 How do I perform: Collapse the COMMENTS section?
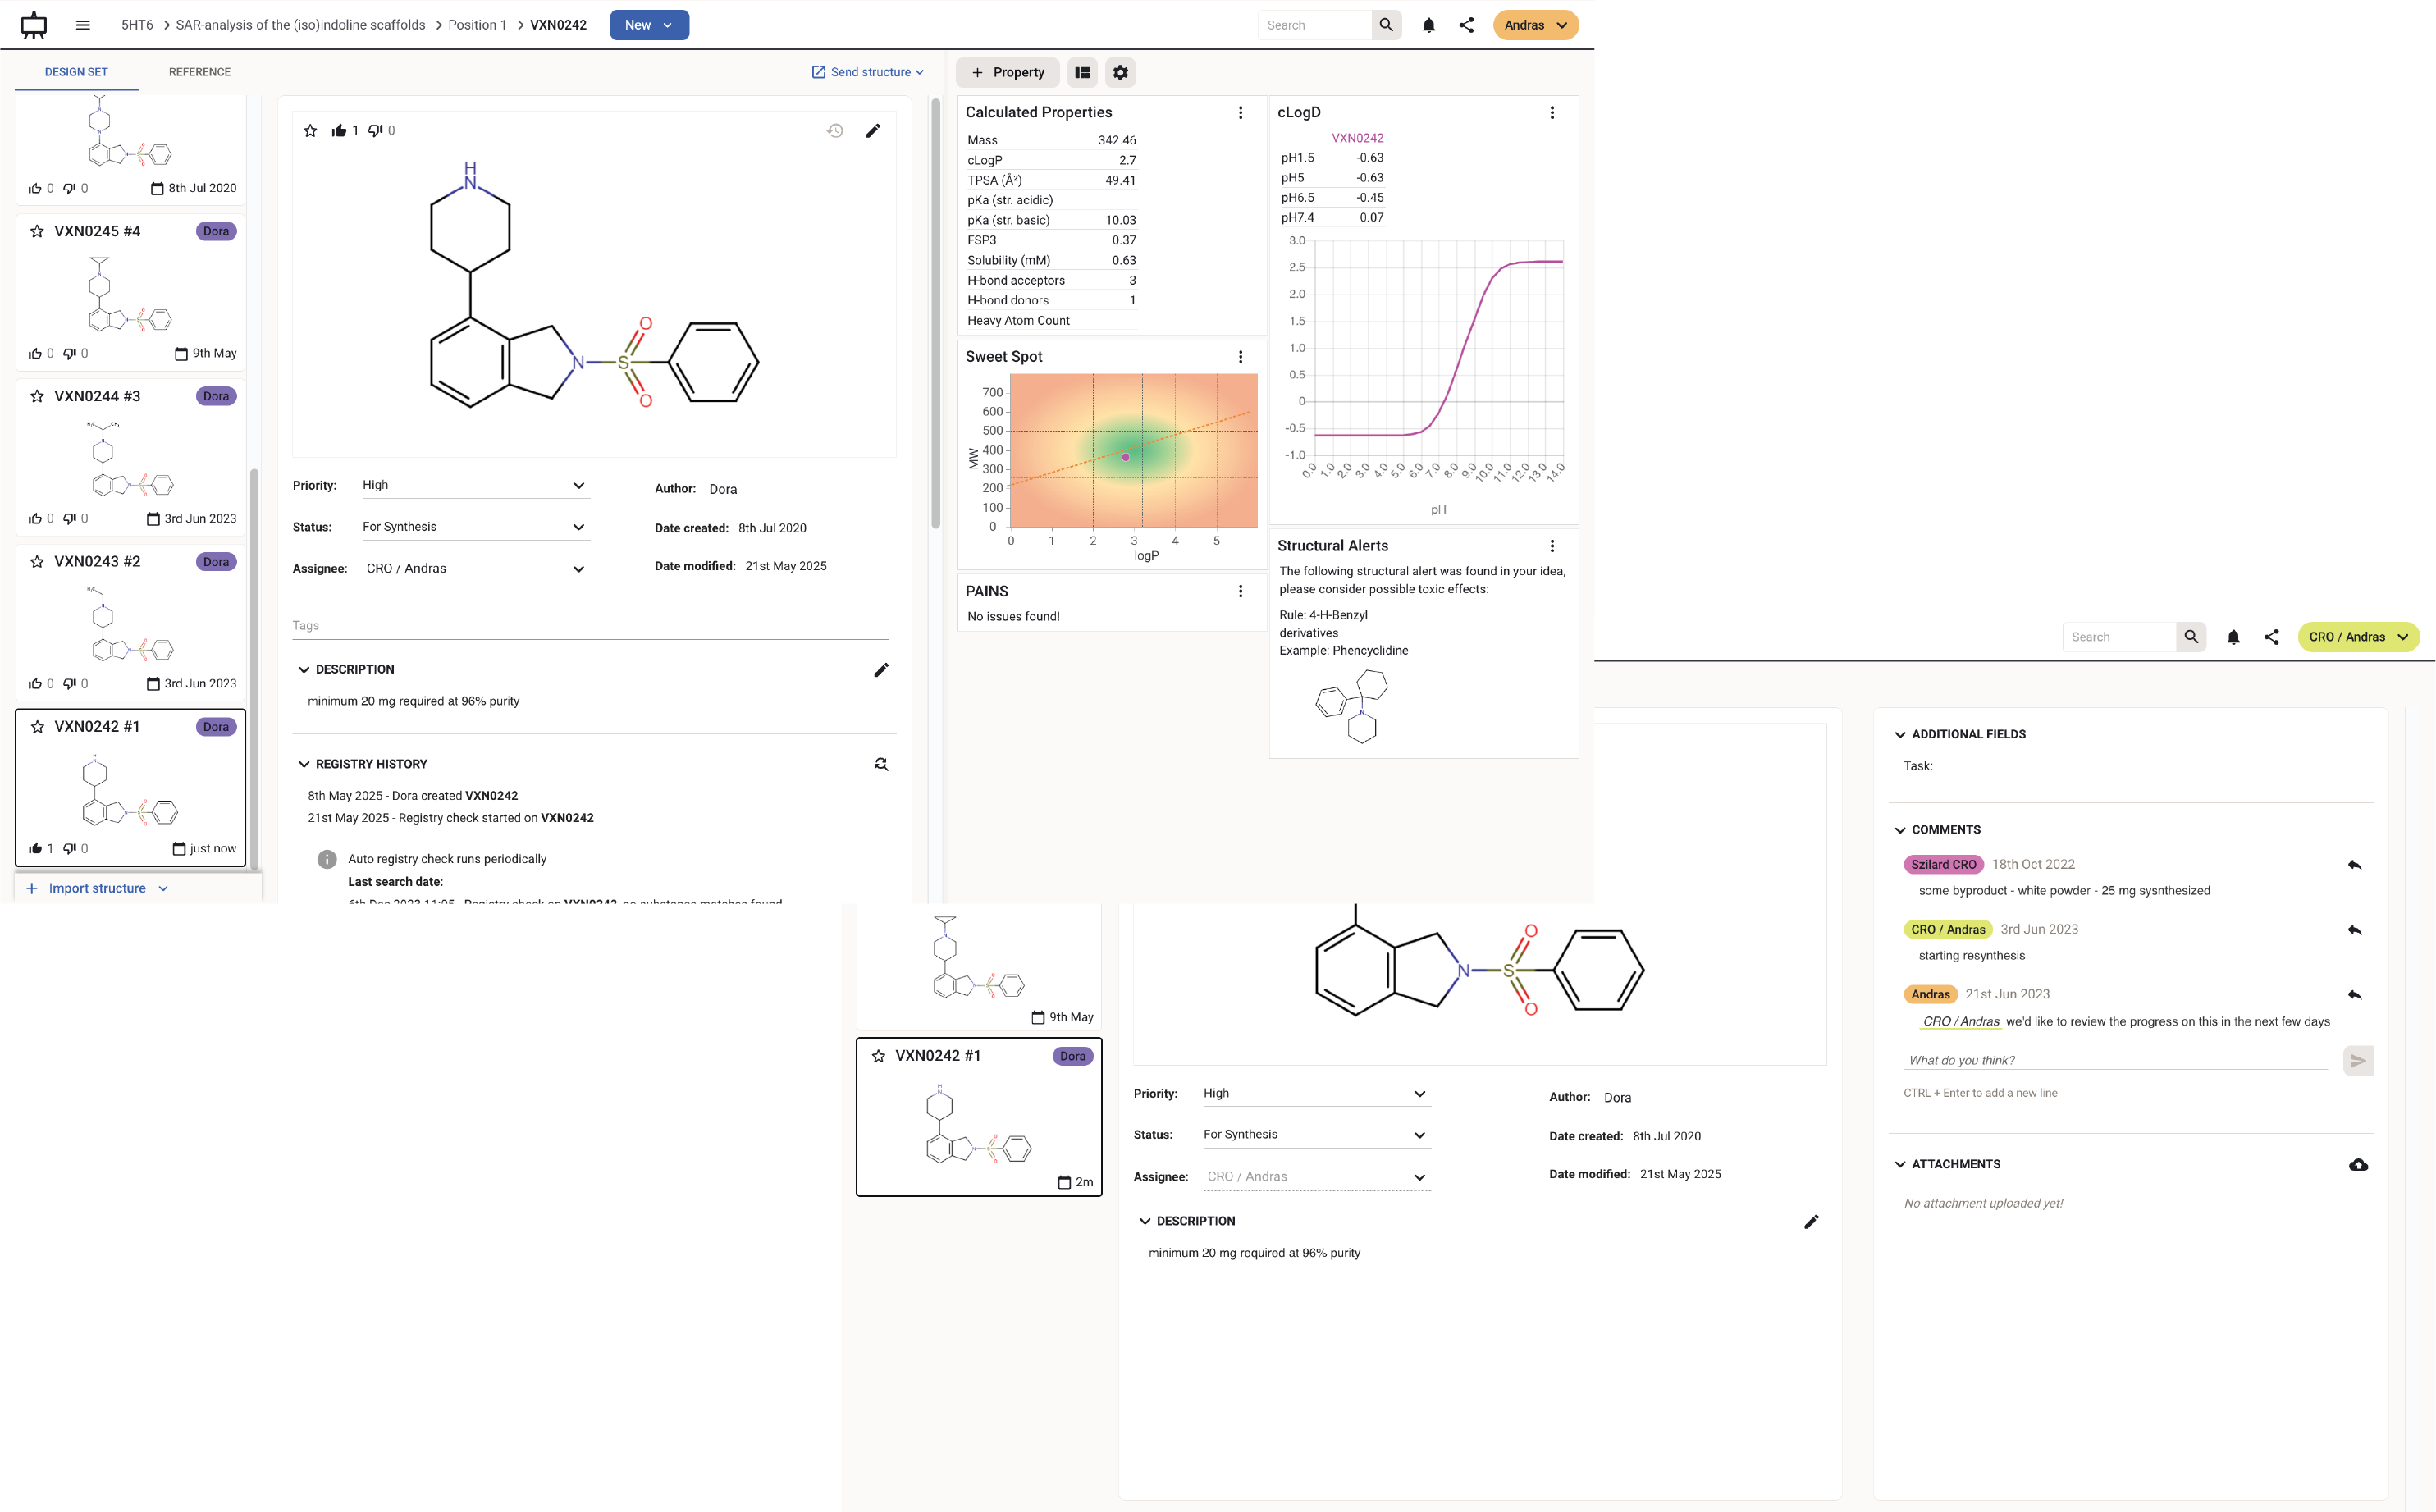coord(1900,830)
